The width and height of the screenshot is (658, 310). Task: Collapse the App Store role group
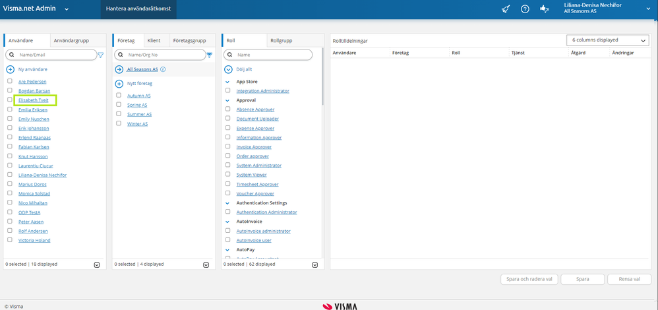click(228, 82)
